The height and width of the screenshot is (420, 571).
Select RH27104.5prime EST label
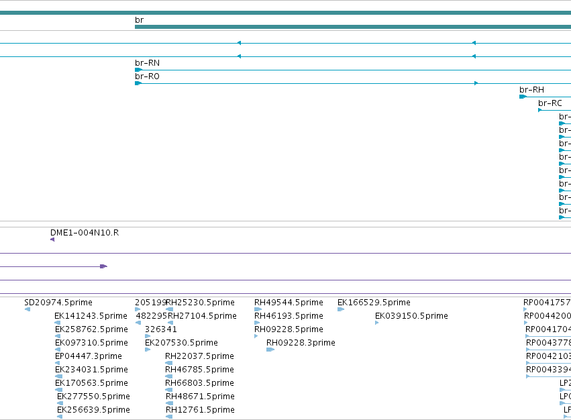tap(202, 316)
